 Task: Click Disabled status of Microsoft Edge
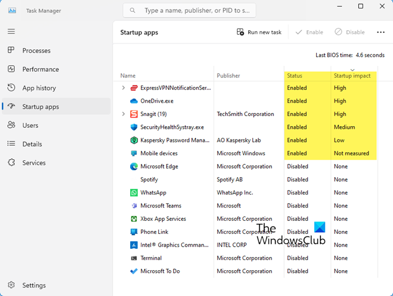298,166
